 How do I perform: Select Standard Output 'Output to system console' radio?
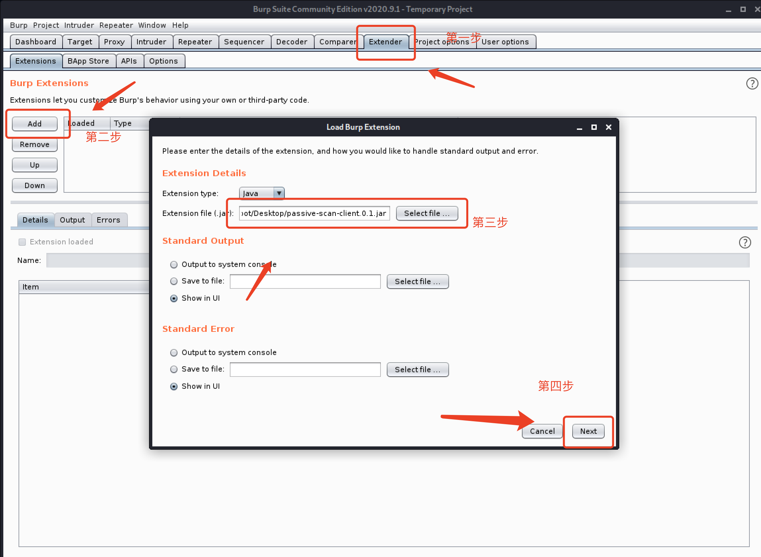pyautogui.click(x=174, y=265)
